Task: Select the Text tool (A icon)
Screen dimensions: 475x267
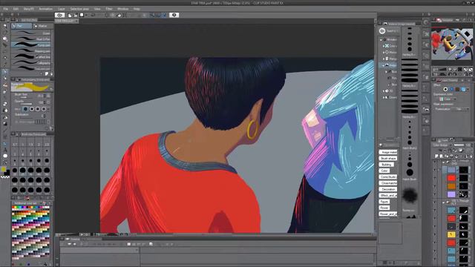Action: [5, 150]
